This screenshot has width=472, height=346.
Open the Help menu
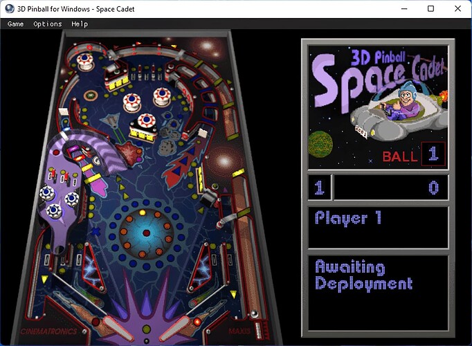[80, 24]
